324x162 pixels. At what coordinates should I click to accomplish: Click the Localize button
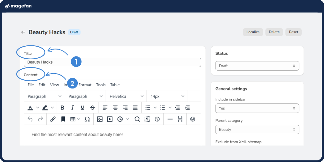coord(253,32)
